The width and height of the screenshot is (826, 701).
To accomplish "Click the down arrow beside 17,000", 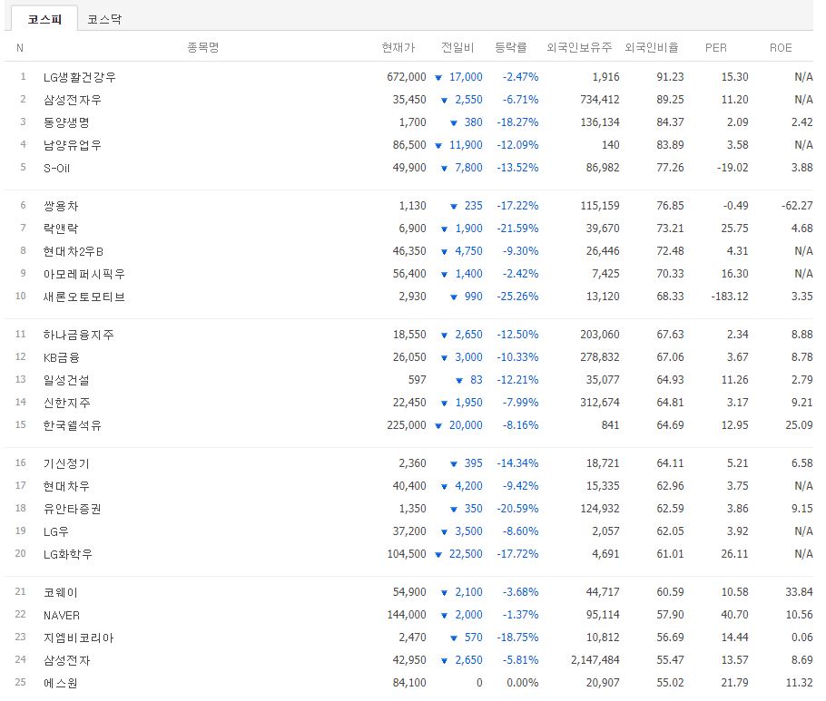I will [438, 78].
